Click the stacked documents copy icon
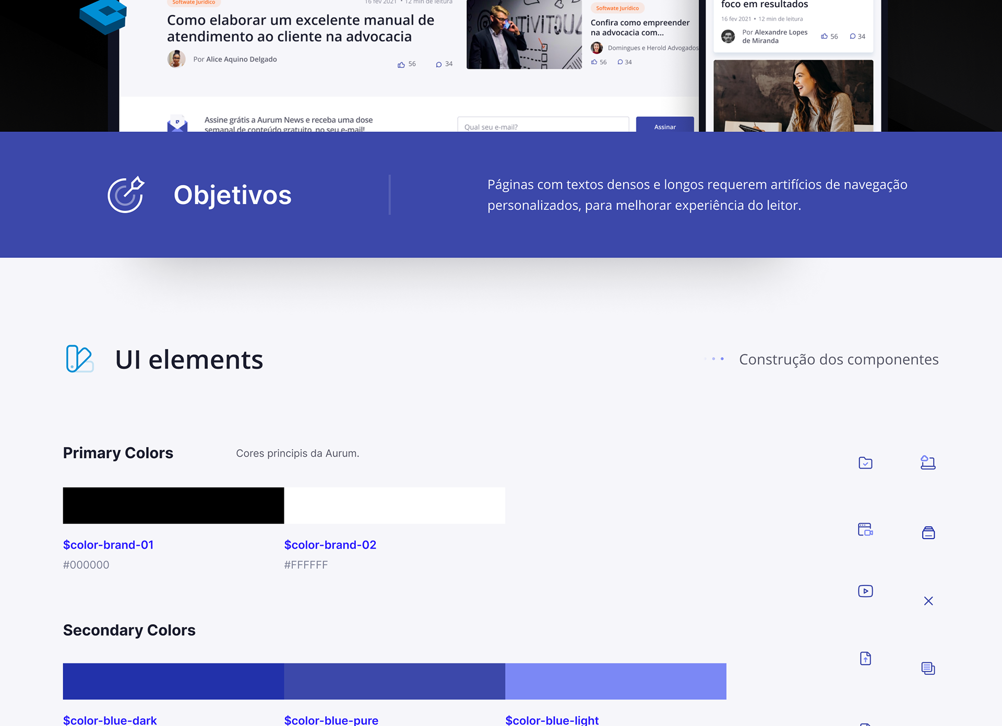 (x=928, y=668)
